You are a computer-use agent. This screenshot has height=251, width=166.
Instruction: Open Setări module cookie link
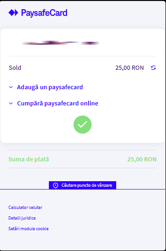point(29,229)
